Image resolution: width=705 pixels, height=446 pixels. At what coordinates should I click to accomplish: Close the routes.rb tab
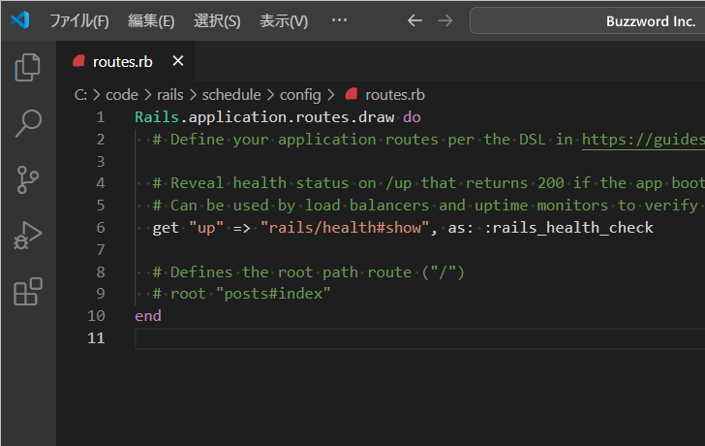[x=178, y=61]
